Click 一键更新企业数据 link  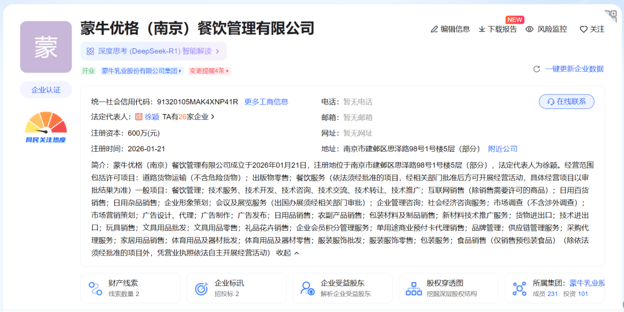574,69
